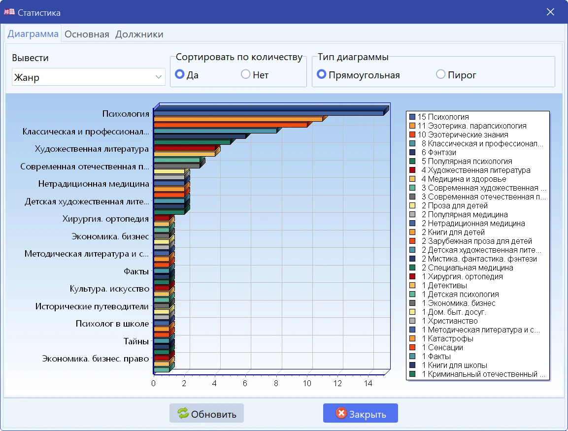568x431 pixels.
Task: Click the Эзотерические знания legend color swatch
Action: point(412,135)
